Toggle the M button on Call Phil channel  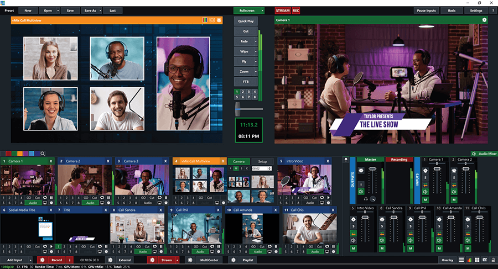[410, 248]
